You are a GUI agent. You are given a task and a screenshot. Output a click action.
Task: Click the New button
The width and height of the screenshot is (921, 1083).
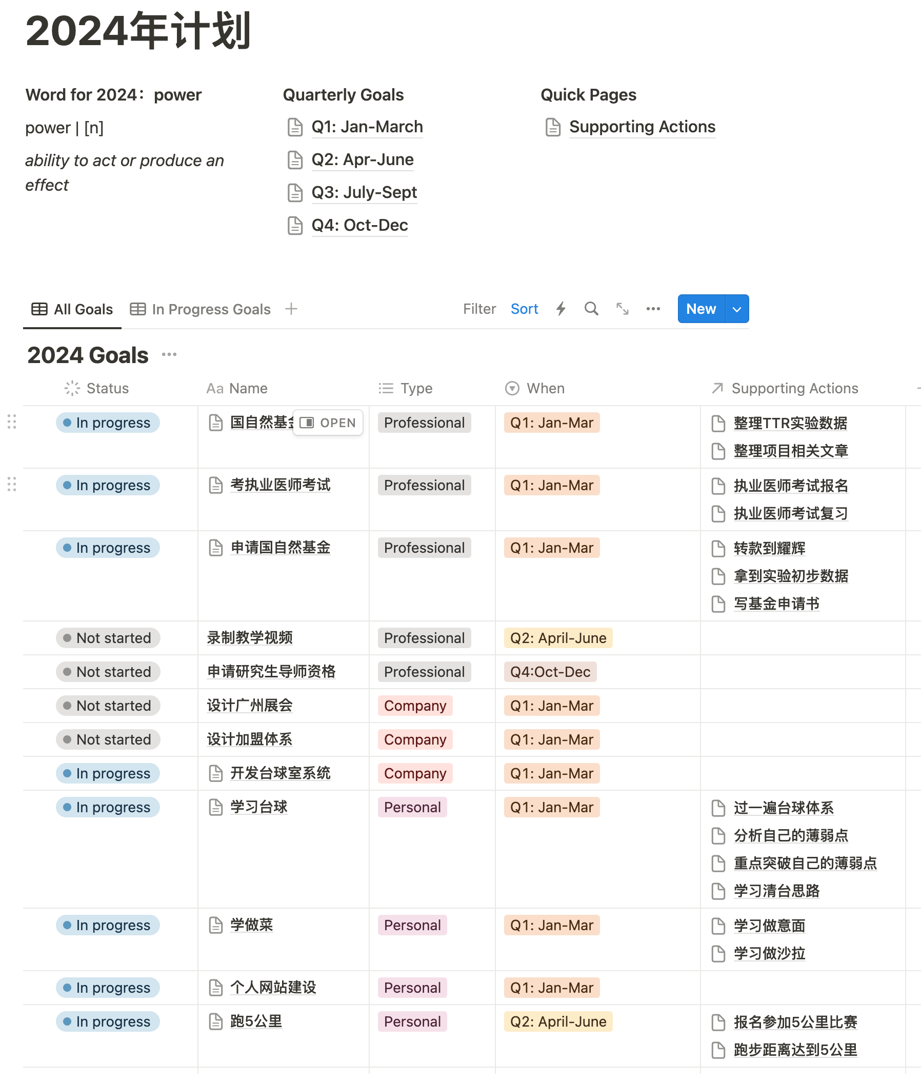(x=701, y=309)
